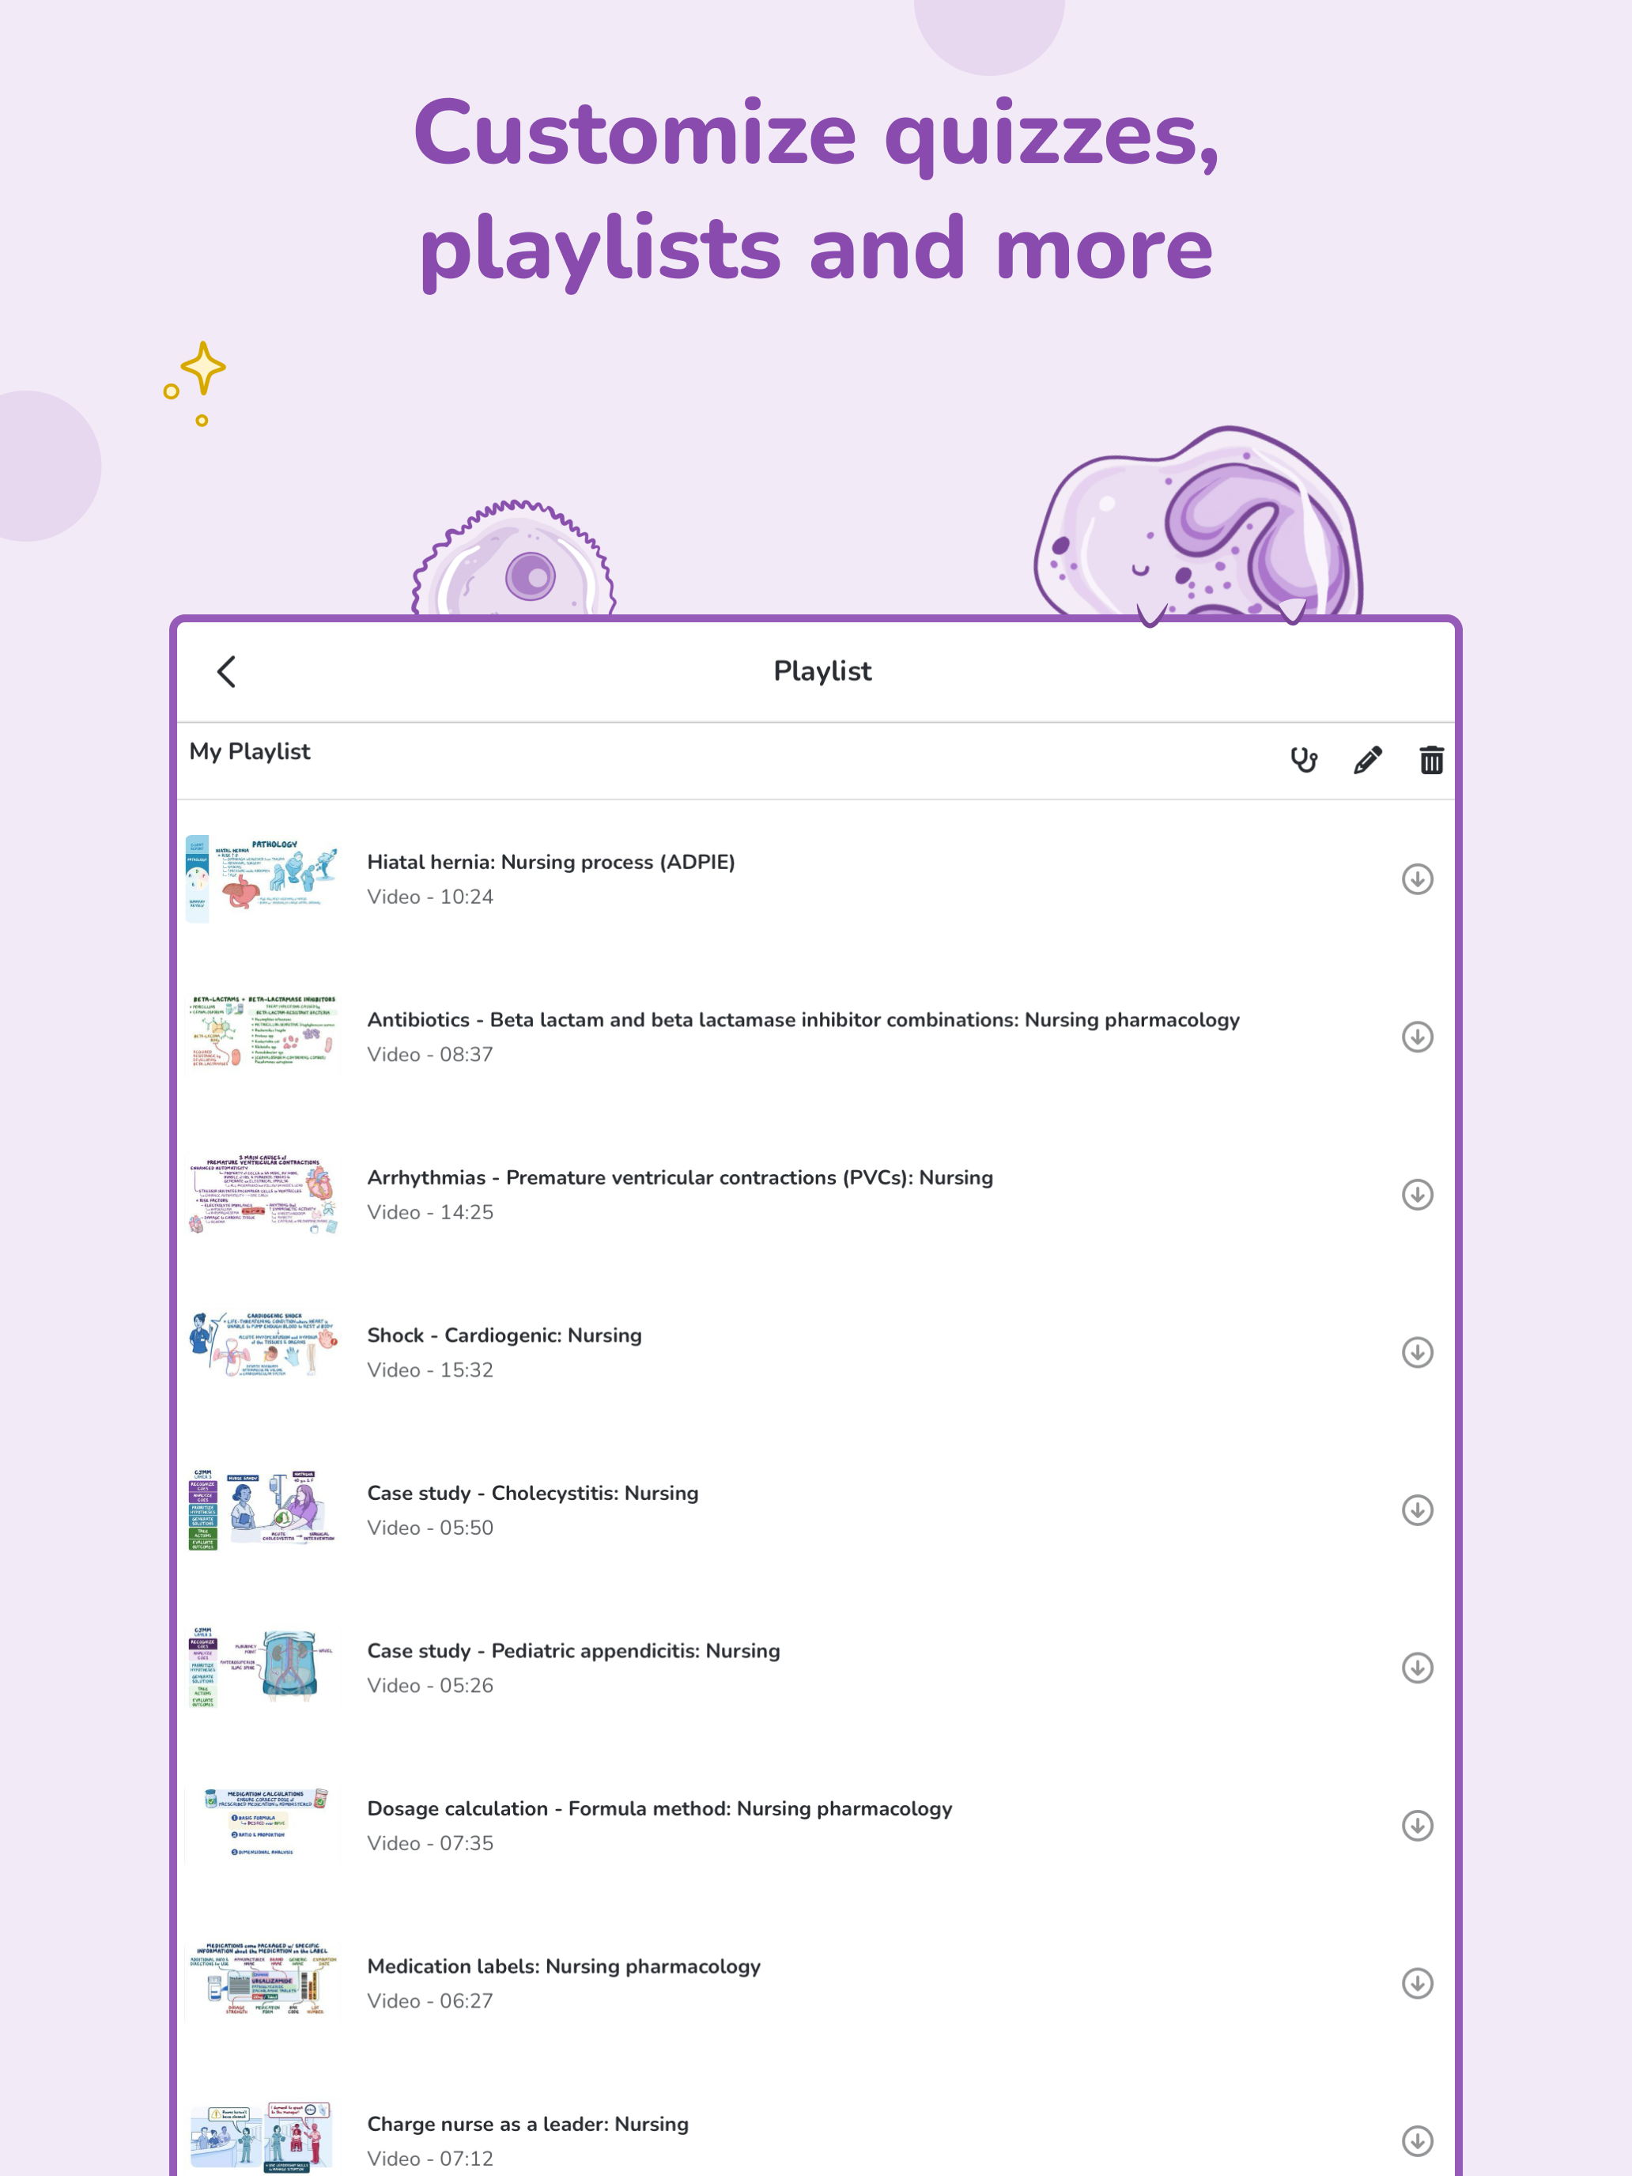Download the Pediatric appendicitis case study
Viewport: 1632px width, 2176px height.
1417,1668
